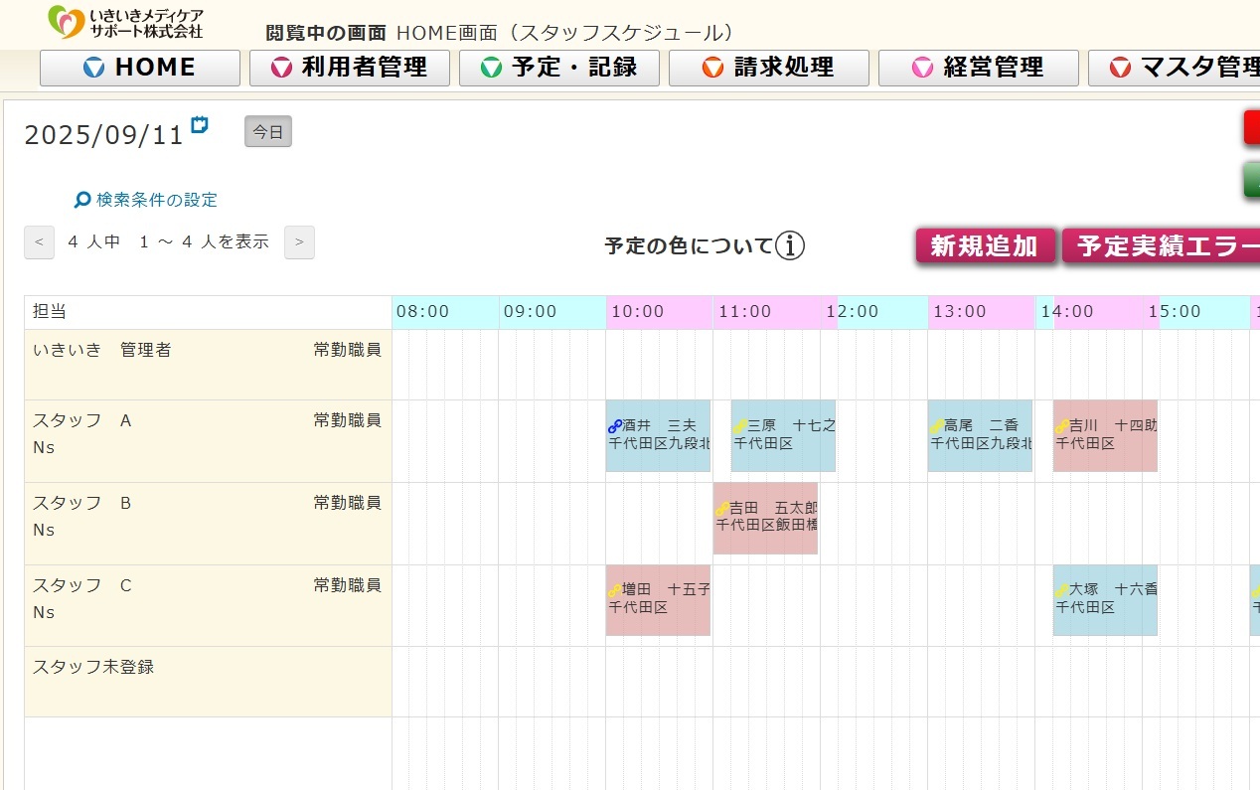Click the magnifier search conditions icon
Image resolution: width=1260 pixels, height=790 pixels.
click(x=82, y=201)
